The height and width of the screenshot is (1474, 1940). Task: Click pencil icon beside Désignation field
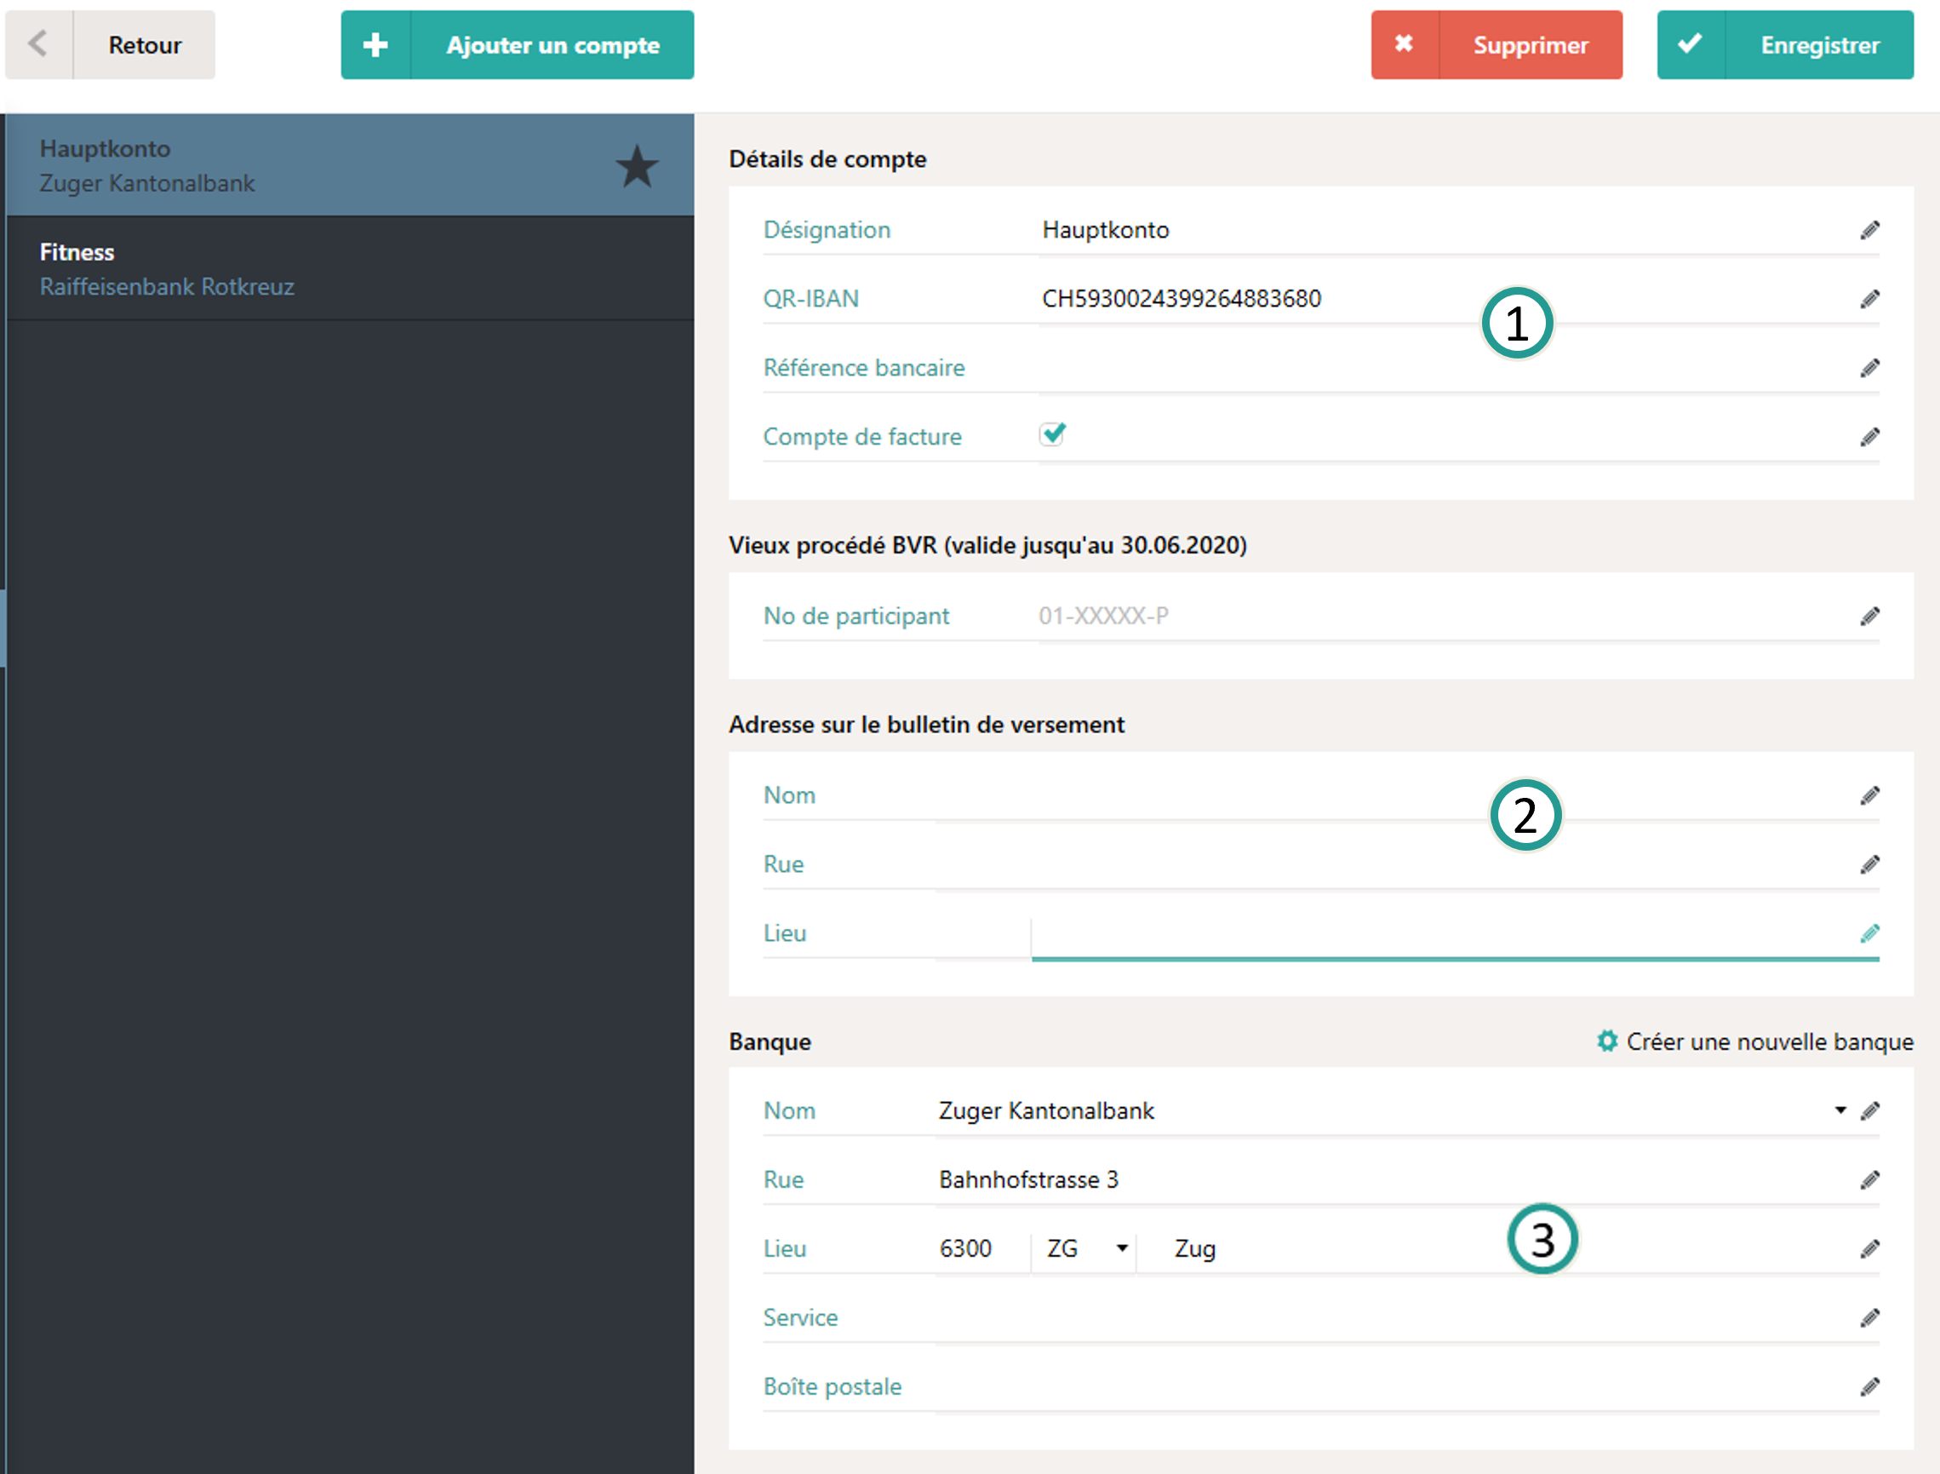point(1869,230)
